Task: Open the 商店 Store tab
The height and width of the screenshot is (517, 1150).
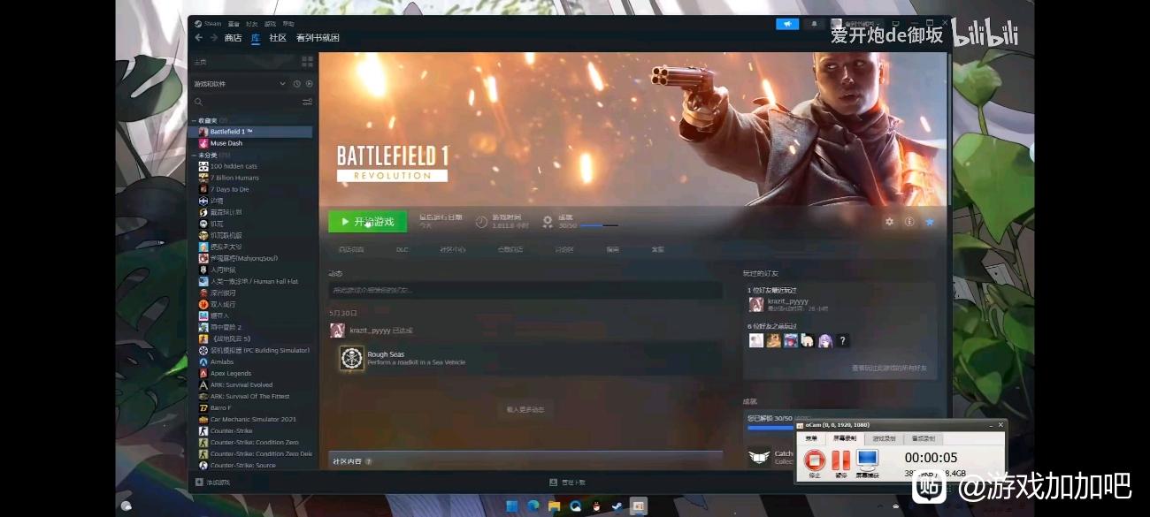Action: [233, 38]
